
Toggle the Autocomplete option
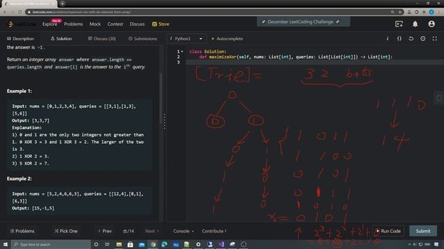tap(227, 39)
